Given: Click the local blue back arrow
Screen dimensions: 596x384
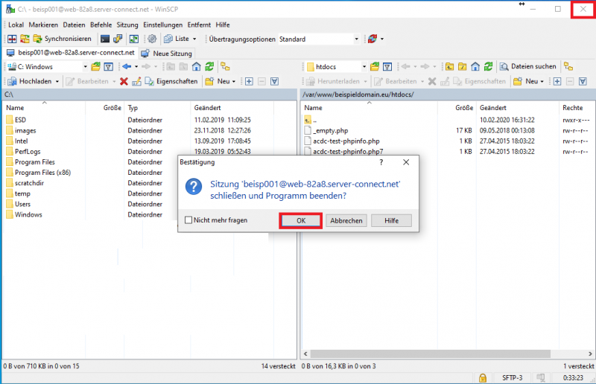Looking at the screenshot, I should 127,67.
